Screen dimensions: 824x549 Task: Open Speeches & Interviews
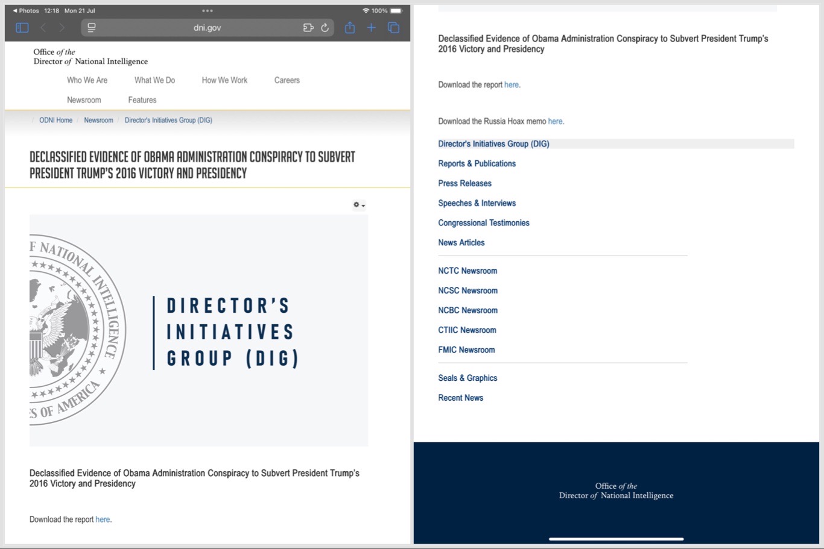(477, 203)
